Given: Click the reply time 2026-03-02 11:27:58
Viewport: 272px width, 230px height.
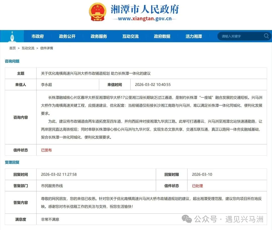Looking at the screenshot, I should 59,174.
